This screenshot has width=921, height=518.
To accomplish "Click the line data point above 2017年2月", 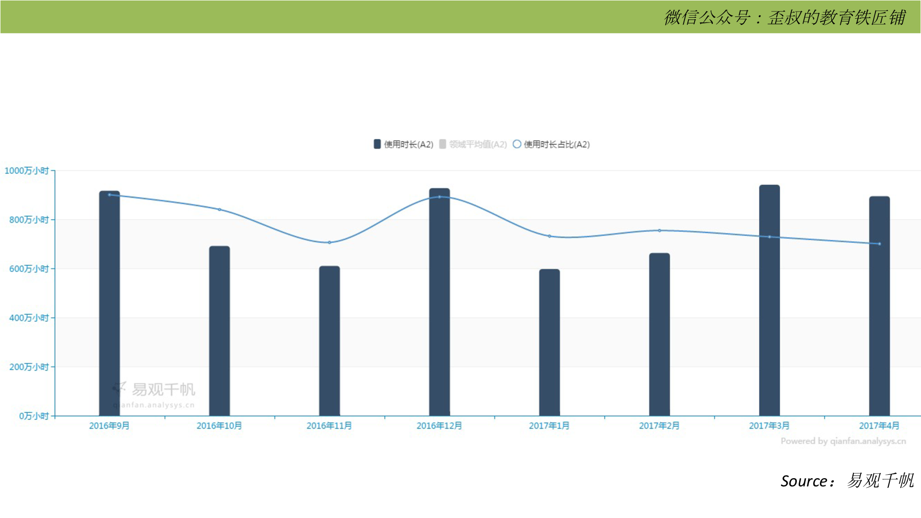I will (x=660, y=231).
